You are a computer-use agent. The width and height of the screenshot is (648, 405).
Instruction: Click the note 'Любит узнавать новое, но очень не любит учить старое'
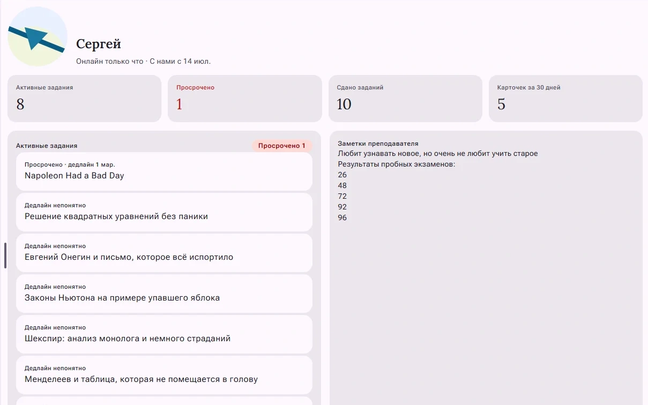coord(438,154)
